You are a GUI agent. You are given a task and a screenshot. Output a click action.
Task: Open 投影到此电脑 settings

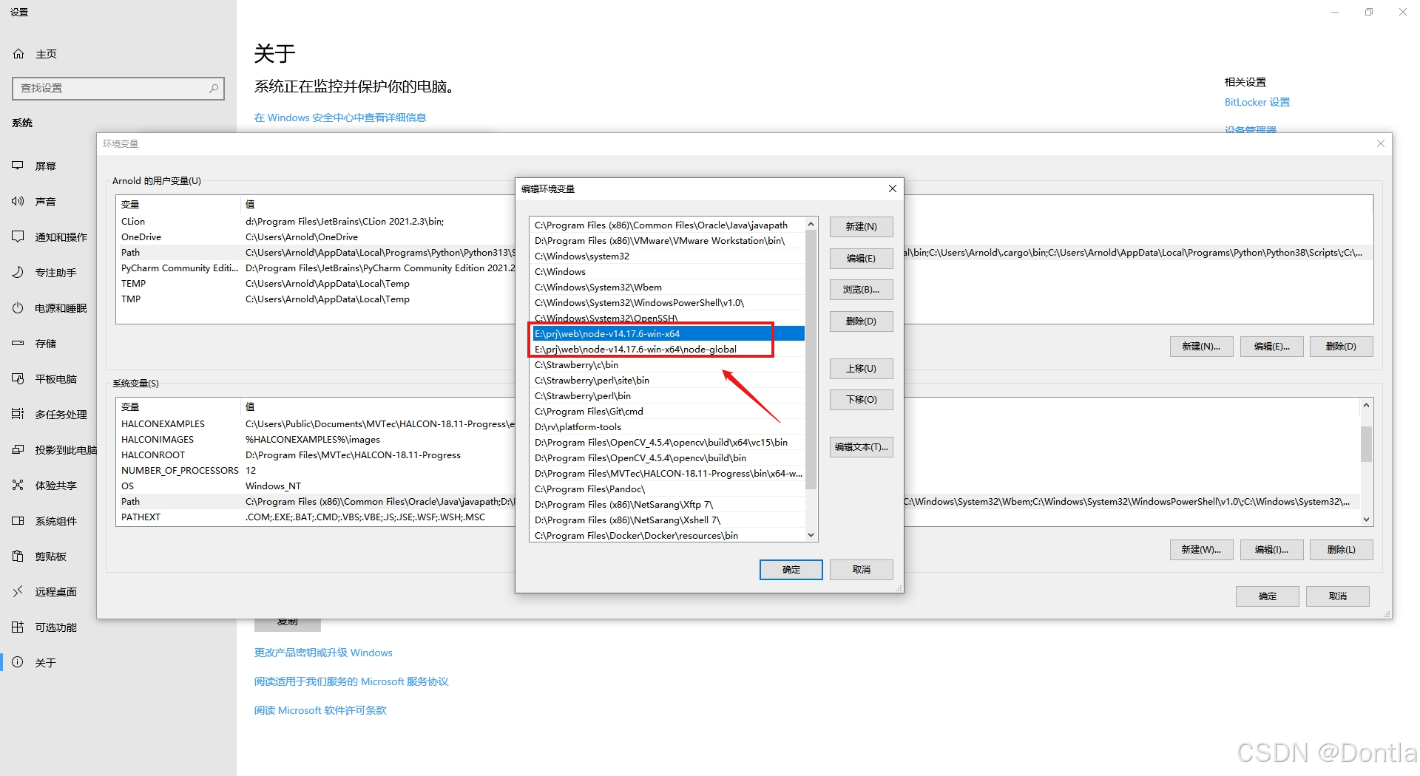point(55,449)
